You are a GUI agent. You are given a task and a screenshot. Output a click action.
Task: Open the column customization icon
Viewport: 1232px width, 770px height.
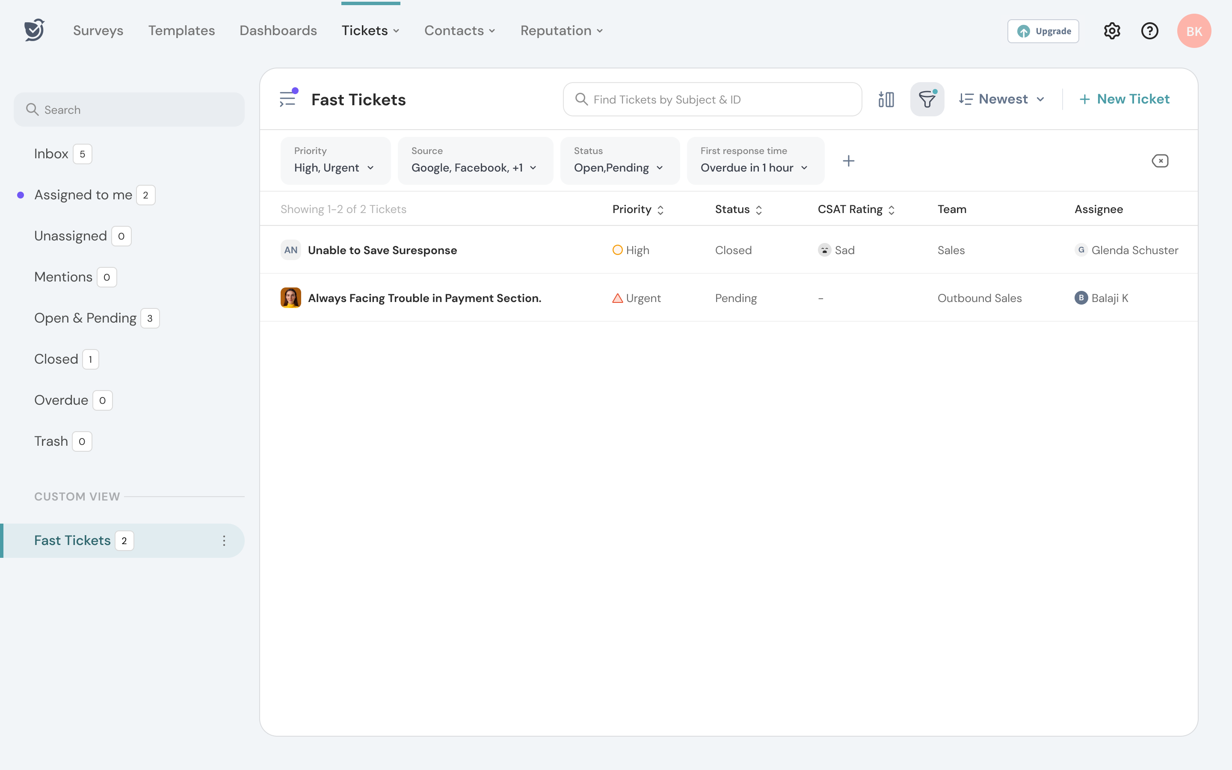[886, 99]
